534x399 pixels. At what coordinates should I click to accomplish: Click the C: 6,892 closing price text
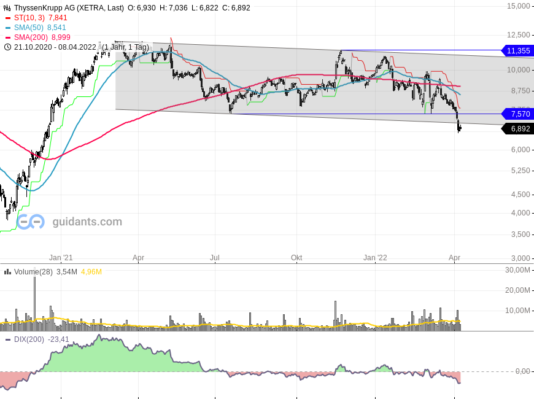coord(236,8)
